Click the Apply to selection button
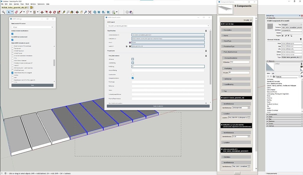Viewport: 303px width, 175px height. (157, 106)
